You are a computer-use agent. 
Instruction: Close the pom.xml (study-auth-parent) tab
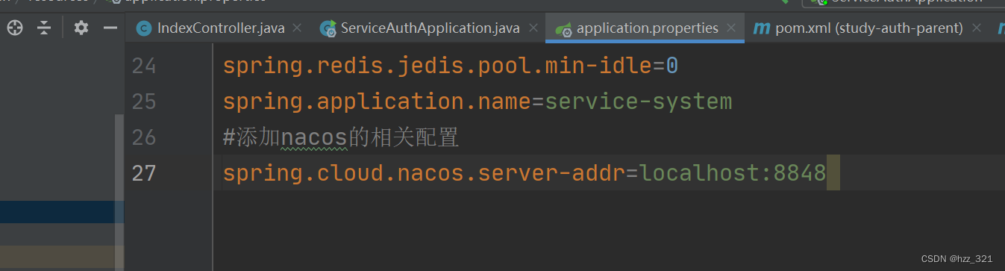coord(977,28)
